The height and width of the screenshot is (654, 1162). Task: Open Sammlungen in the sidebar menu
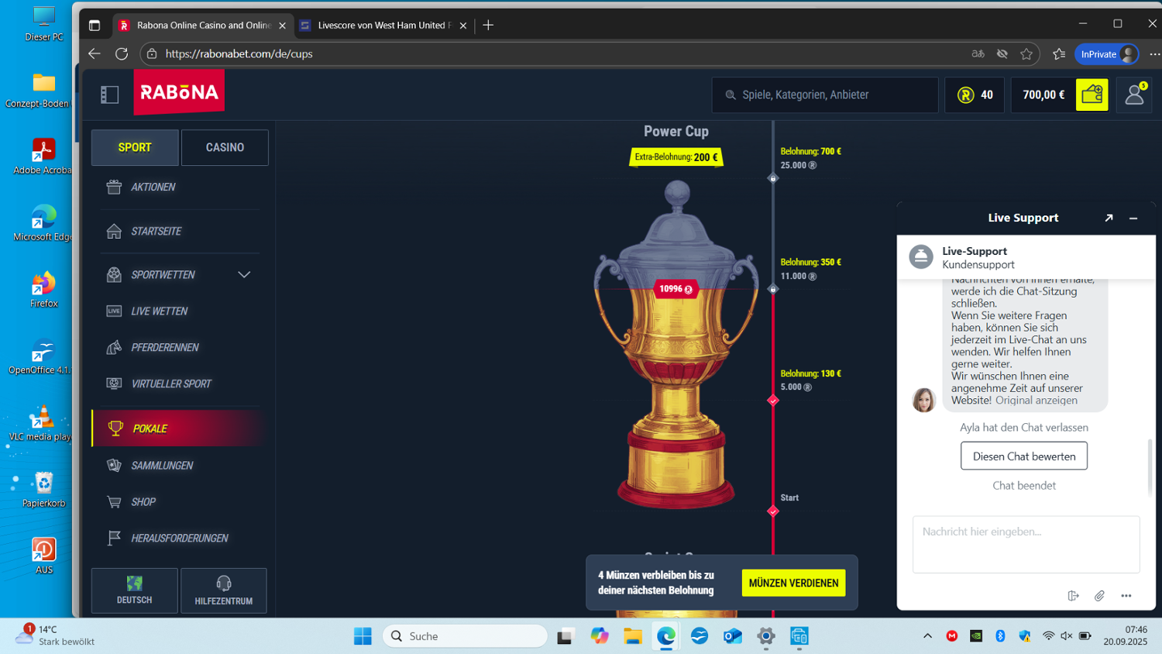click(x=162, y=465)
